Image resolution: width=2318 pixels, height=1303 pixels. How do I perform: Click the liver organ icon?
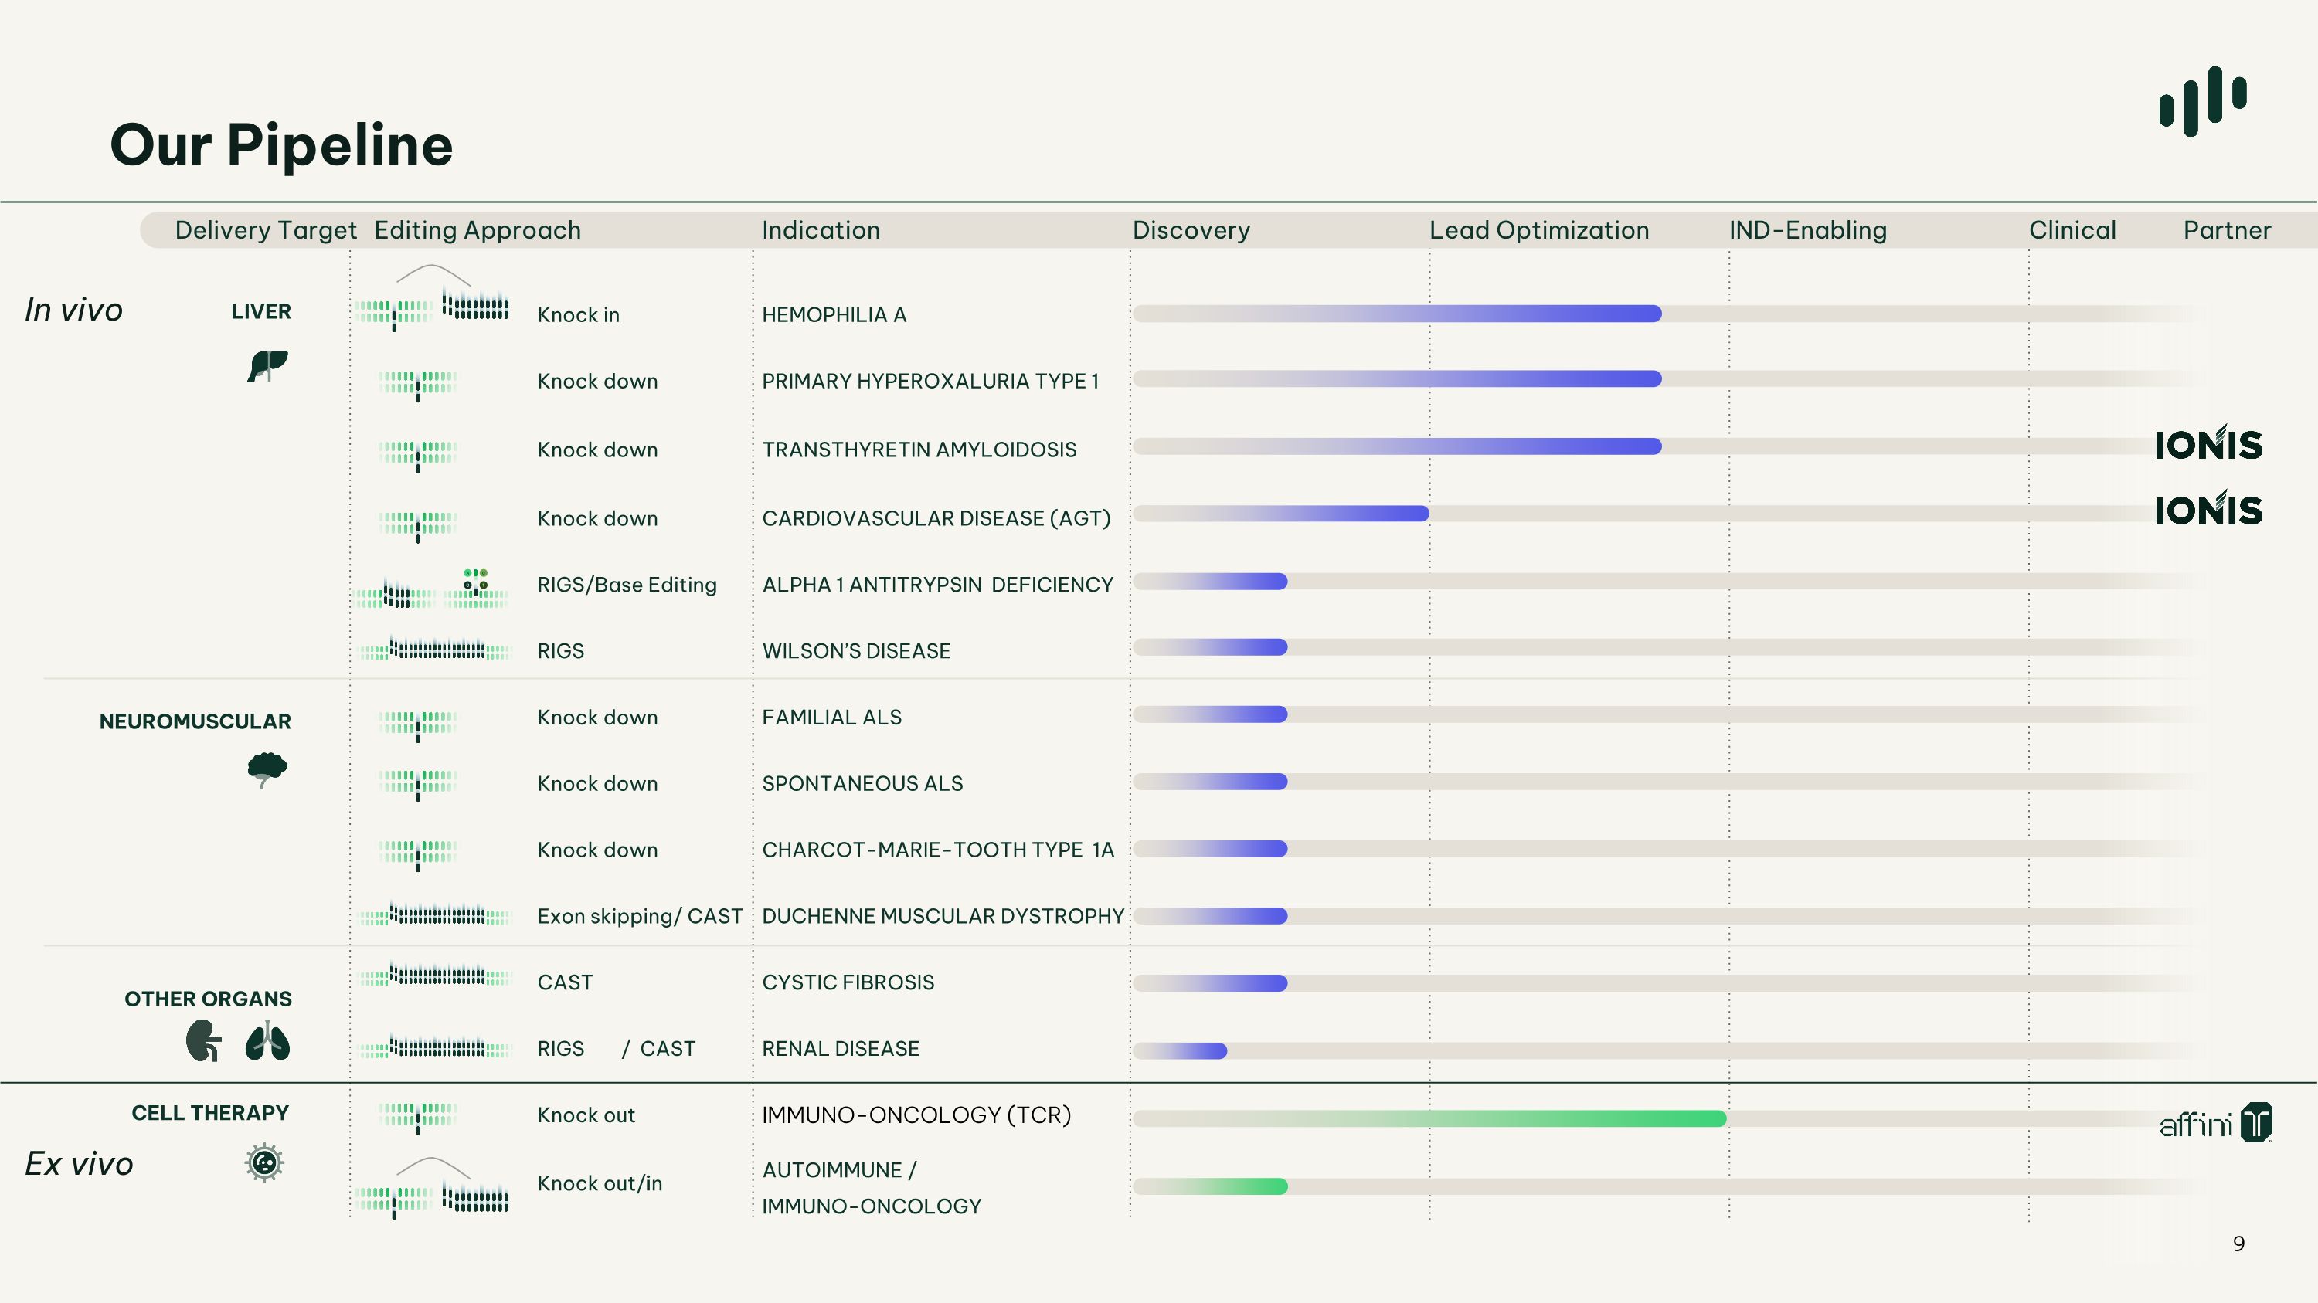(x=267, y=366)
